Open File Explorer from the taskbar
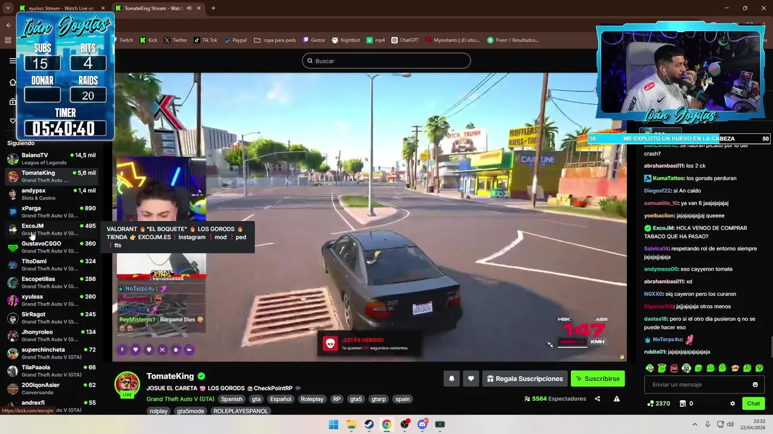The height and width of the screenshot is (434, 773). click(351, 424)
